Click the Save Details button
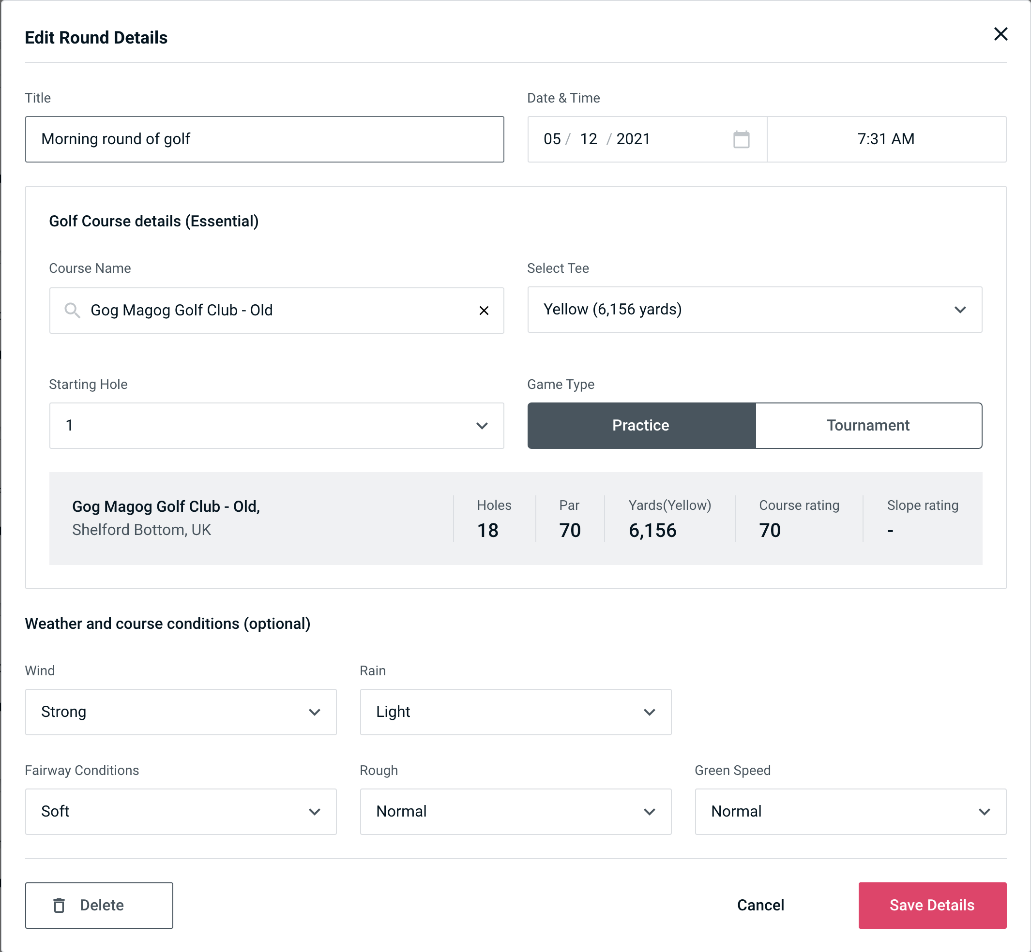 pos(931,906)
